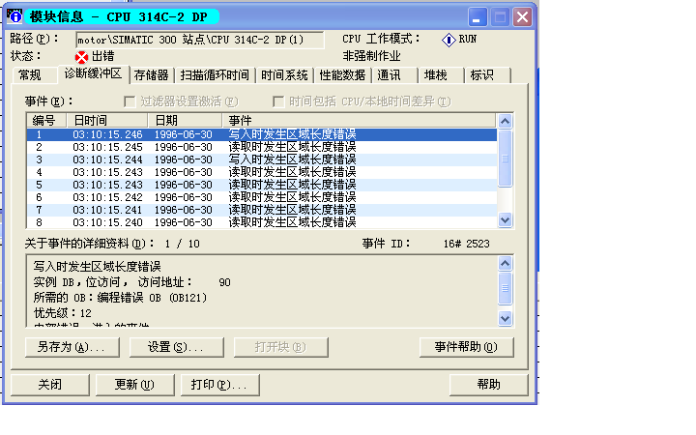
Task: Select event row 8 at 03:10:15.240
Action: click(261, 222)
